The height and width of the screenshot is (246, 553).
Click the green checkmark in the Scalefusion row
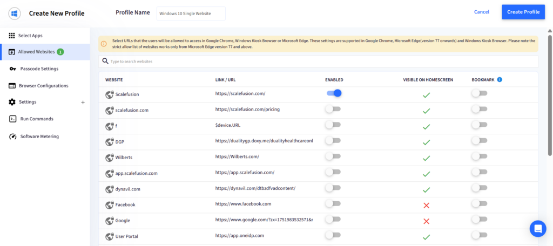[427, 95]
